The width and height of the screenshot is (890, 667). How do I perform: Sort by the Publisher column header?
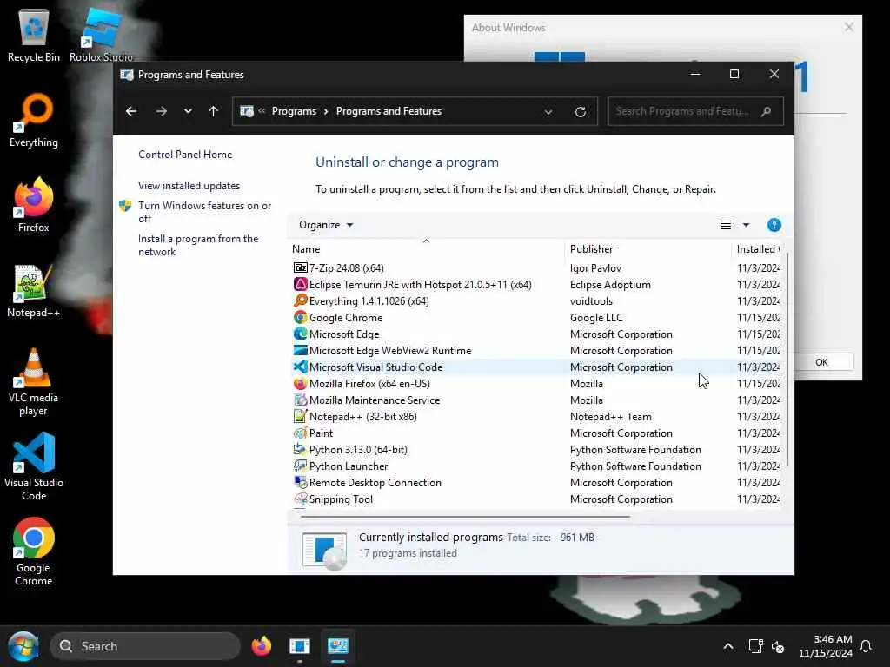[648, 249]
